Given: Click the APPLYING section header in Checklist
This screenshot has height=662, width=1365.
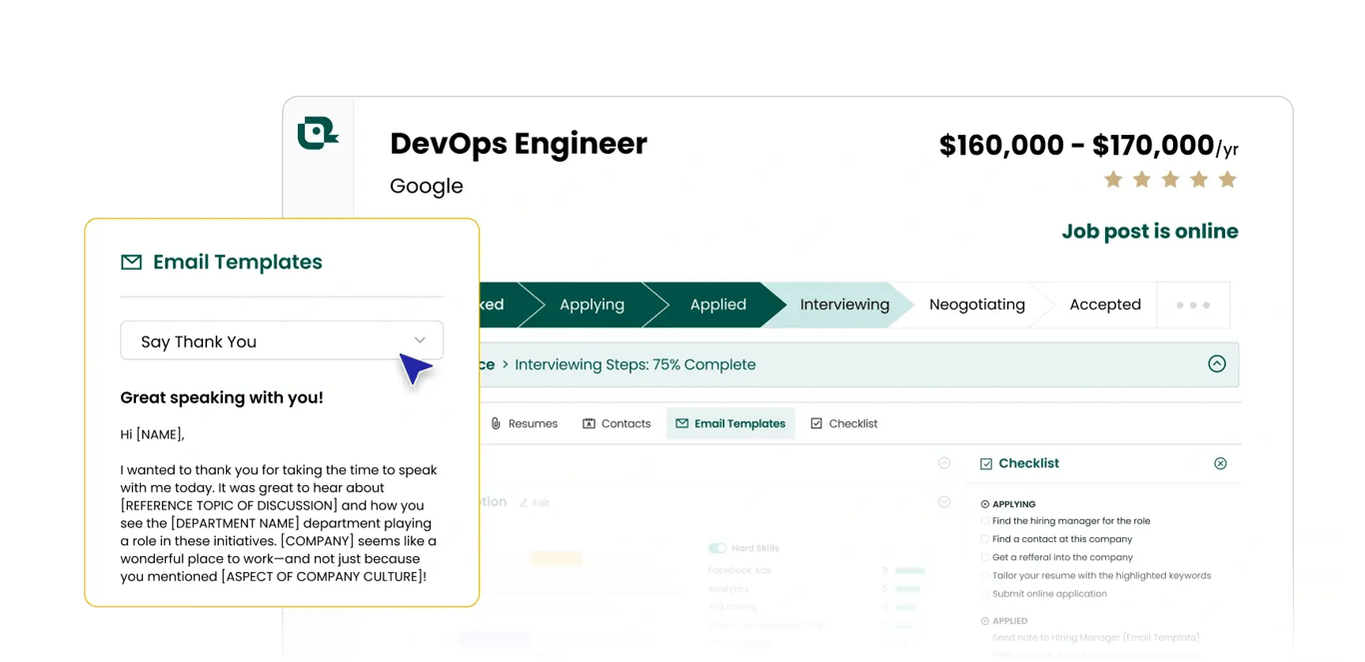Looking at the screenshot, I should click(x=1013, y=504).
